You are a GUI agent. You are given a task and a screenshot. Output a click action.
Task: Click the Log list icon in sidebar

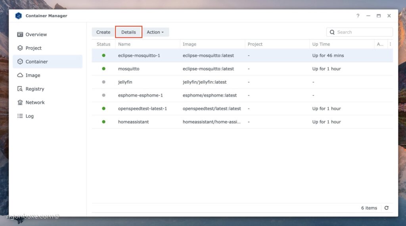[x=20, y=116]
